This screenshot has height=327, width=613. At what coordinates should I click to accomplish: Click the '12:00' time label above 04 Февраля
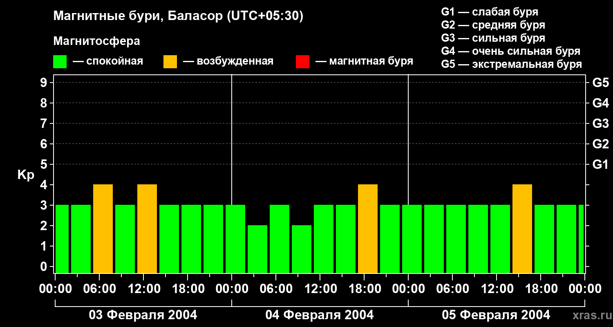pyautogui.click(x=320, y=289)
